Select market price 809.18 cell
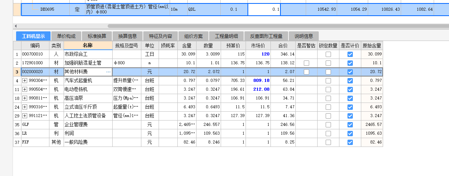Screen dimensions: 449x176 point(258,81)
